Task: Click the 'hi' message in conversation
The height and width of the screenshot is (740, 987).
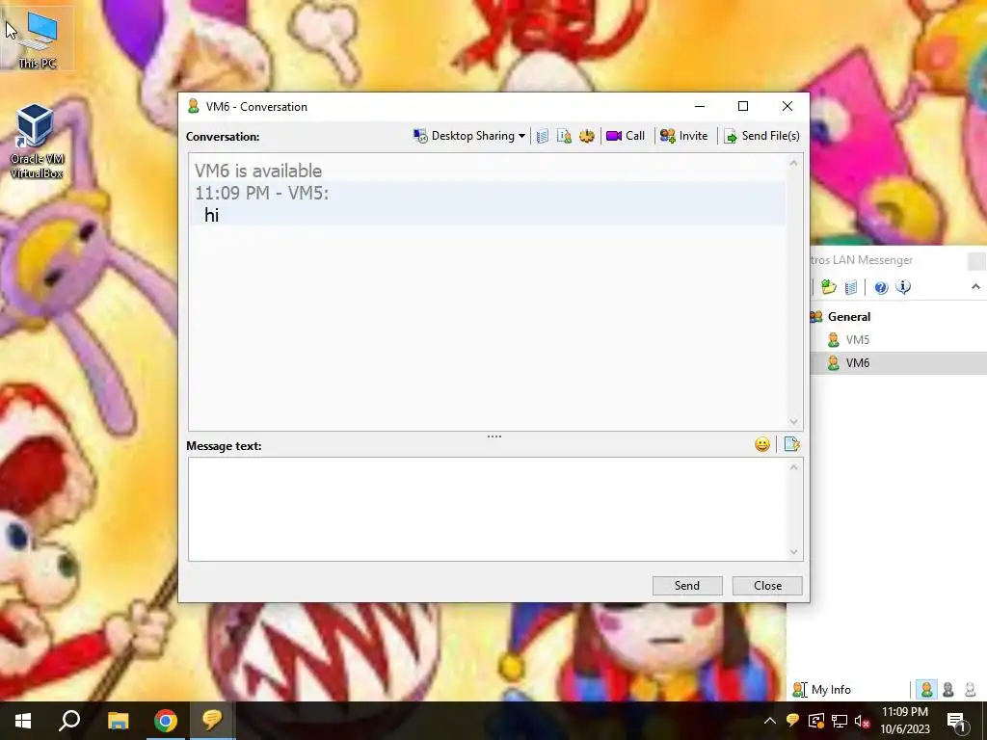Action: coord(211,215)
